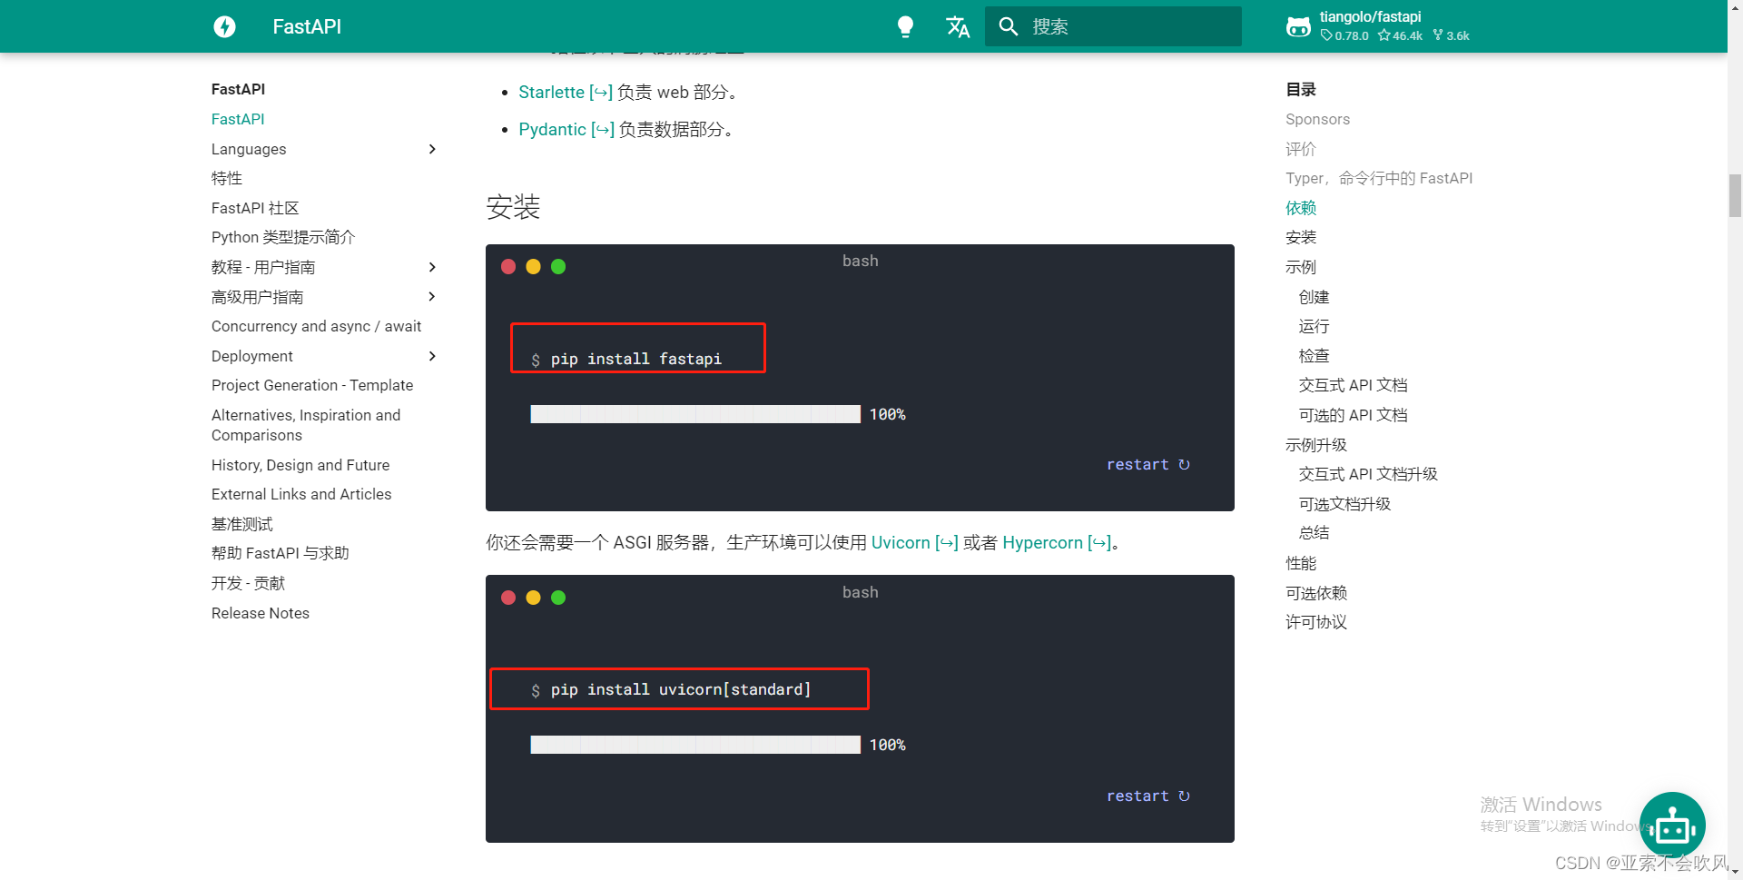Open Project Generation - Template page
The image size is (1743, 880).
[312, 385]
